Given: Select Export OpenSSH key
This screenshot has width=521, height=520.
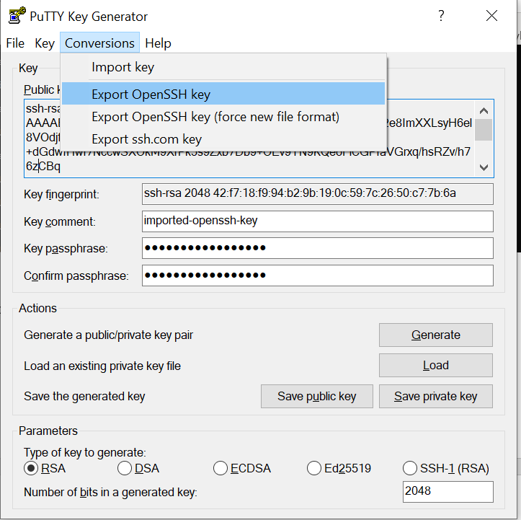Looking at the screenshot, I should (223, 94).
